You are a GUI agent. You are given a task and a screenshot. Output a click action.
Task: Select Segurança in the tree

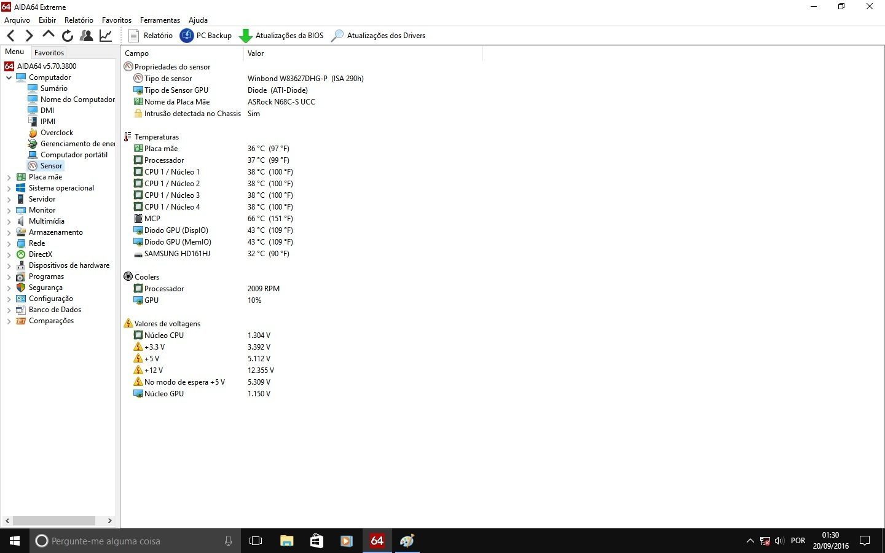coord(45,288)
